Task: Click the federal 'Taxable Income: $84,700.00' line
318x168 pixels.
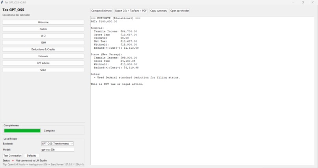Action: [115, 31]
